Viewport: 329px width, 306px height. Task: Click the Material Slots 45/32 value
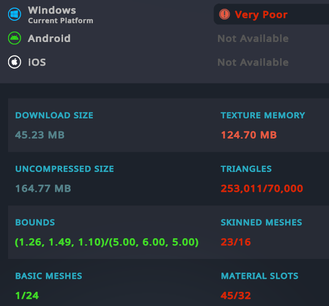pyautogui.click(x=236, y=296)
